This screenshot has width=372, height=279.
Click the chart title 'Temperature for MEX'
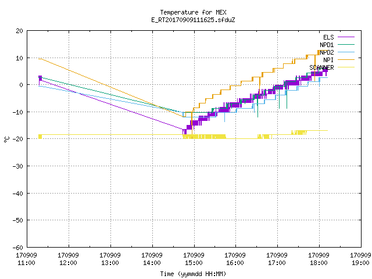193,12
